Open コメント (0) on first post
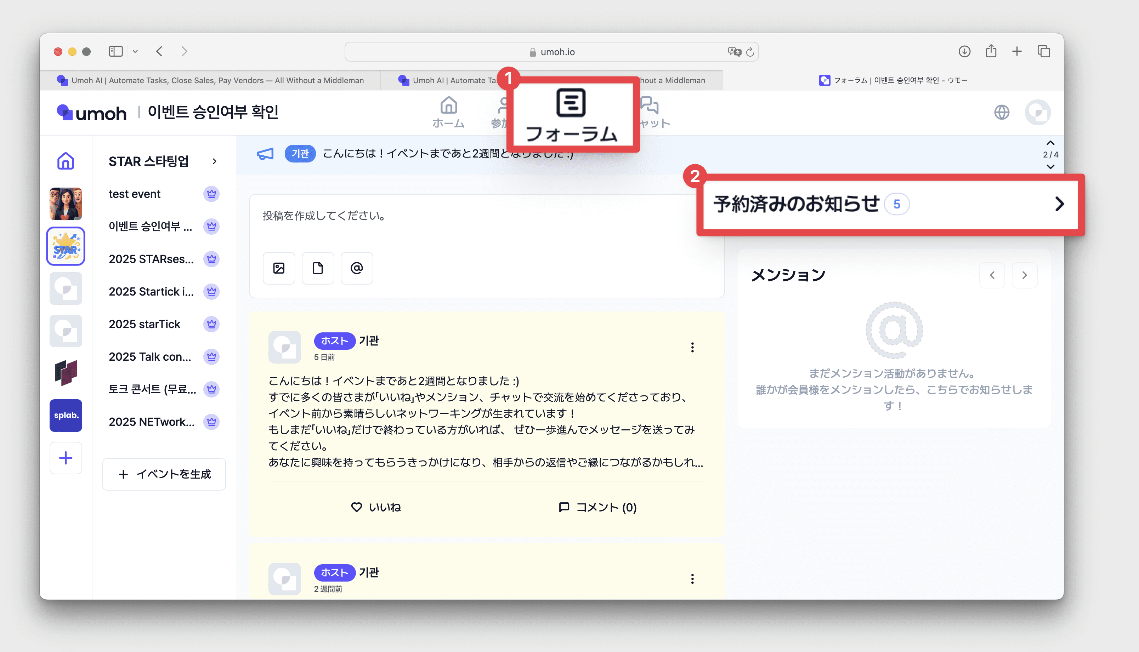 597,507
